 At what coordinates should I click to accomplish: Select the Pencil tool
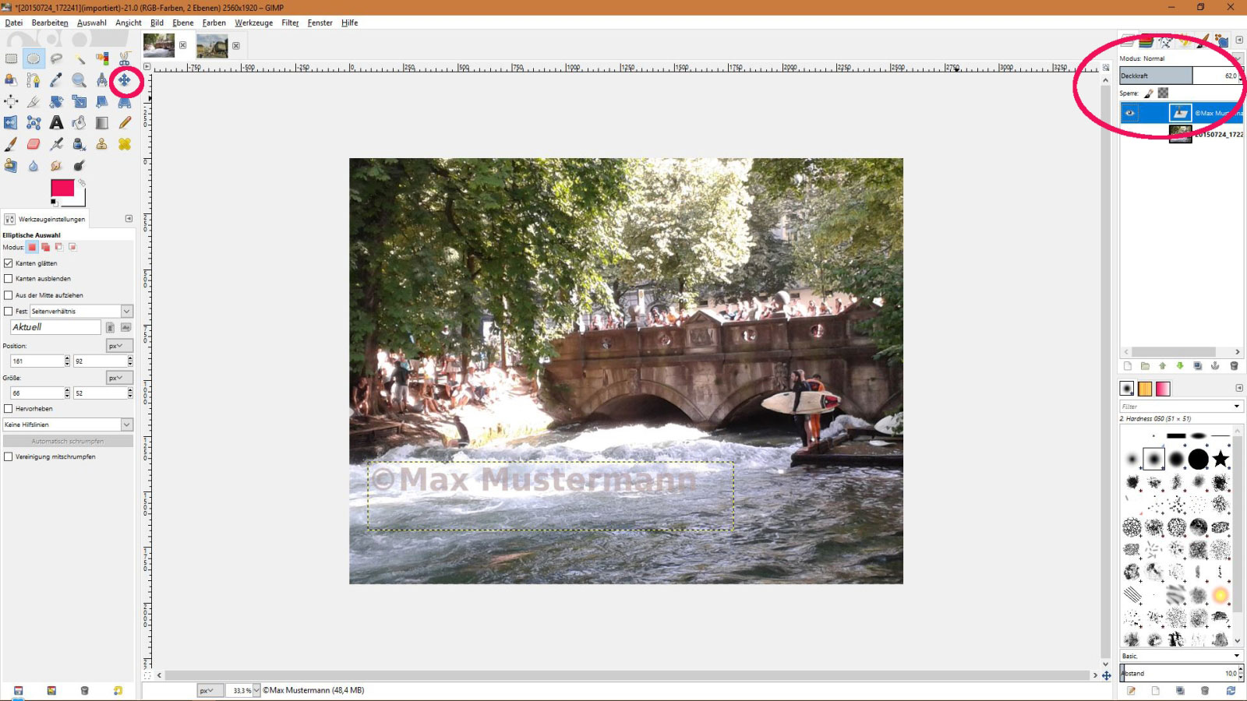(125, 123)
